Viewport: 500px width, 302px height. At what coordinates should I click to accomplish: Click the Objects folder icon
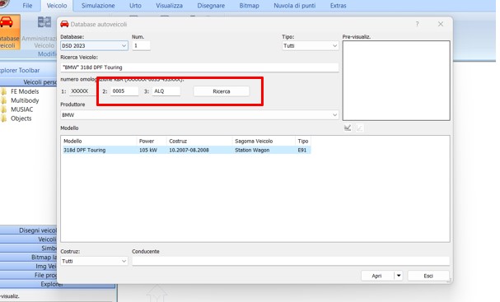point(4,118)
